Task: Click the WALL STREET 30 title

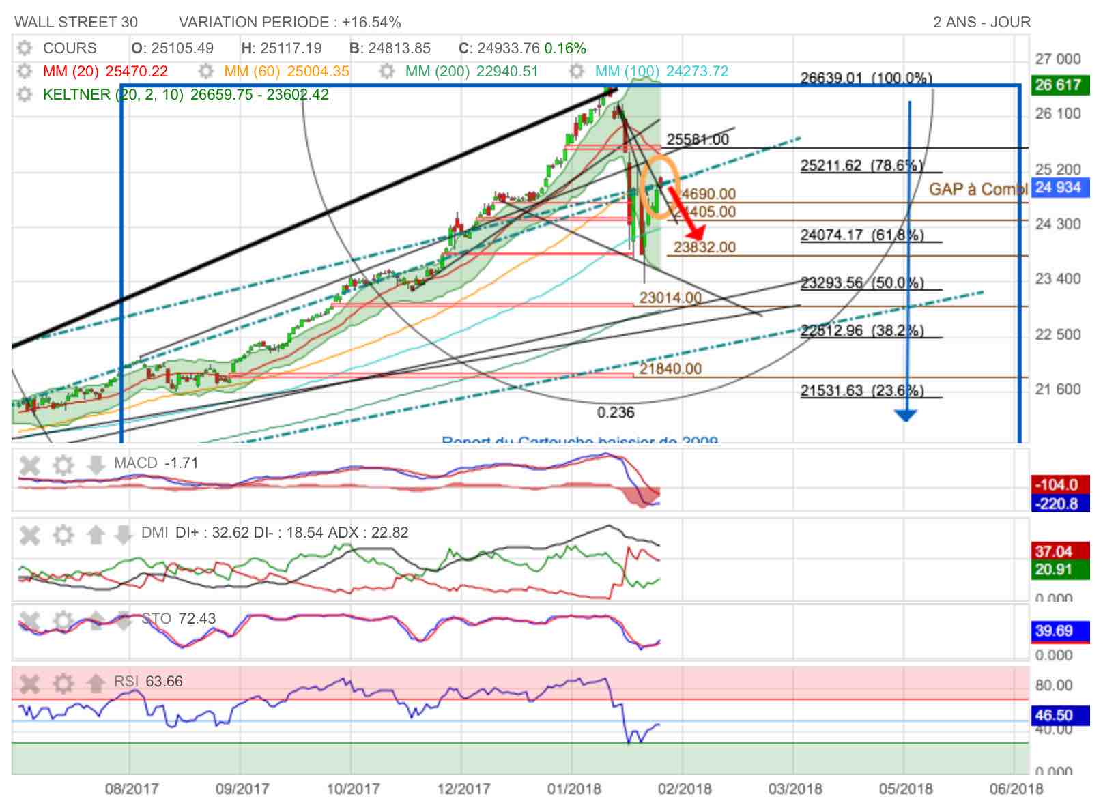Action: tap(76, 23)
